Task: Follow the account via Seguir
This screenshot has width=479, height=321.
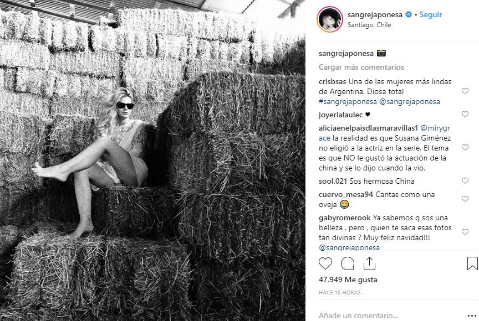Action: coord(431,14)
